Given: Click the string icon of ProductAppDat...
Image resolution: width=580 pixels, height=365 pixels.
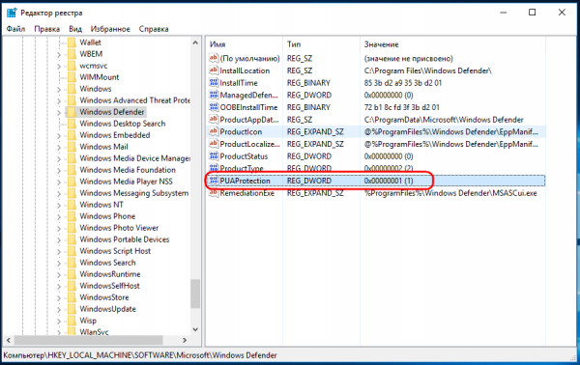Looking at the screenshot, I should click(214, 119).
